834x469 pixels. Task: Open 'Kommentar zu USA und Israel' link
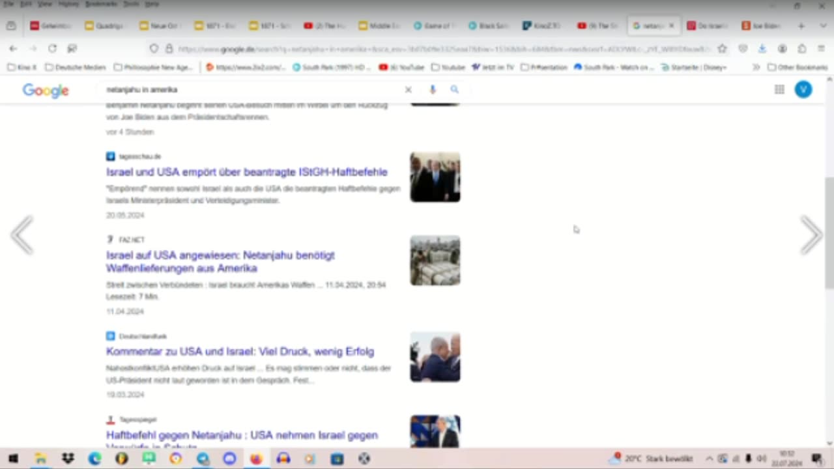240,352
